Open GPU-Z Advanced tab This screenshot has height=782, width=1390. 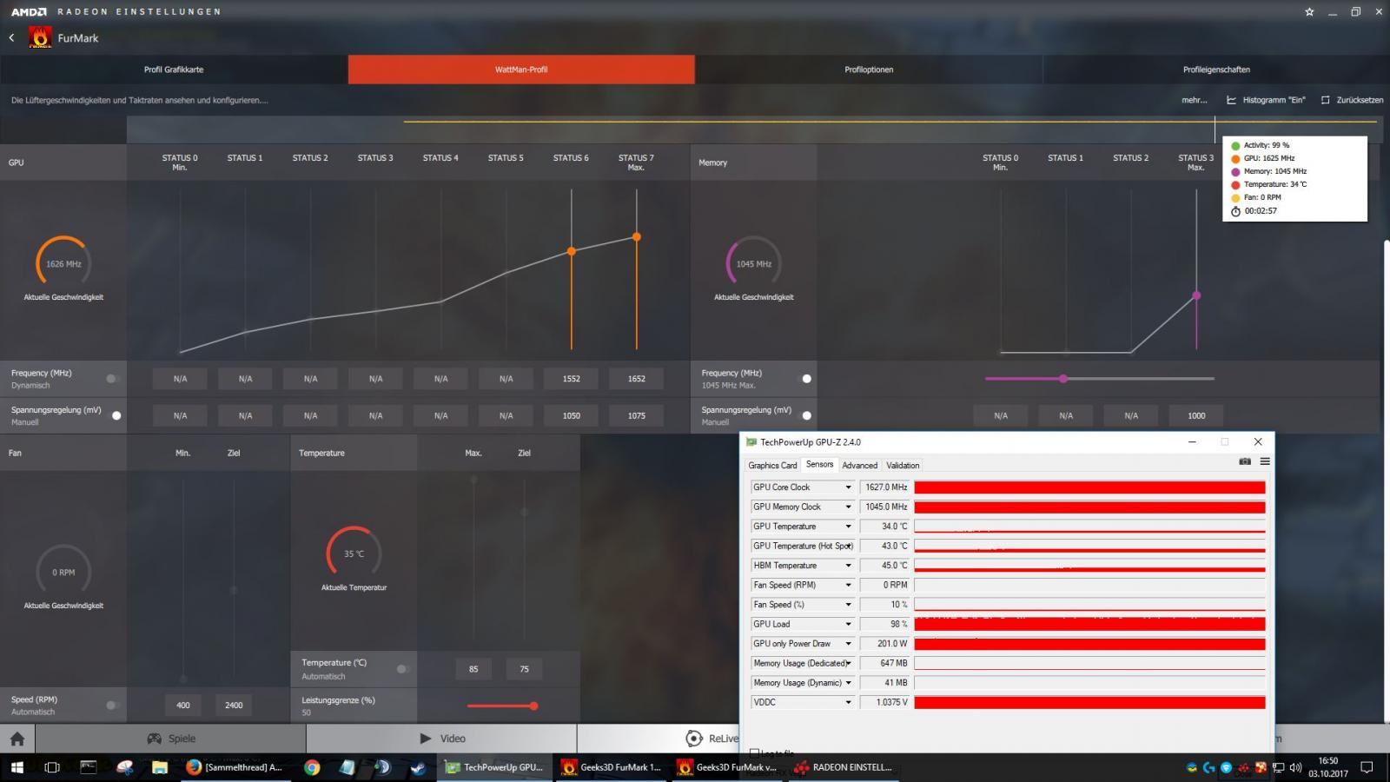point(859,466)
